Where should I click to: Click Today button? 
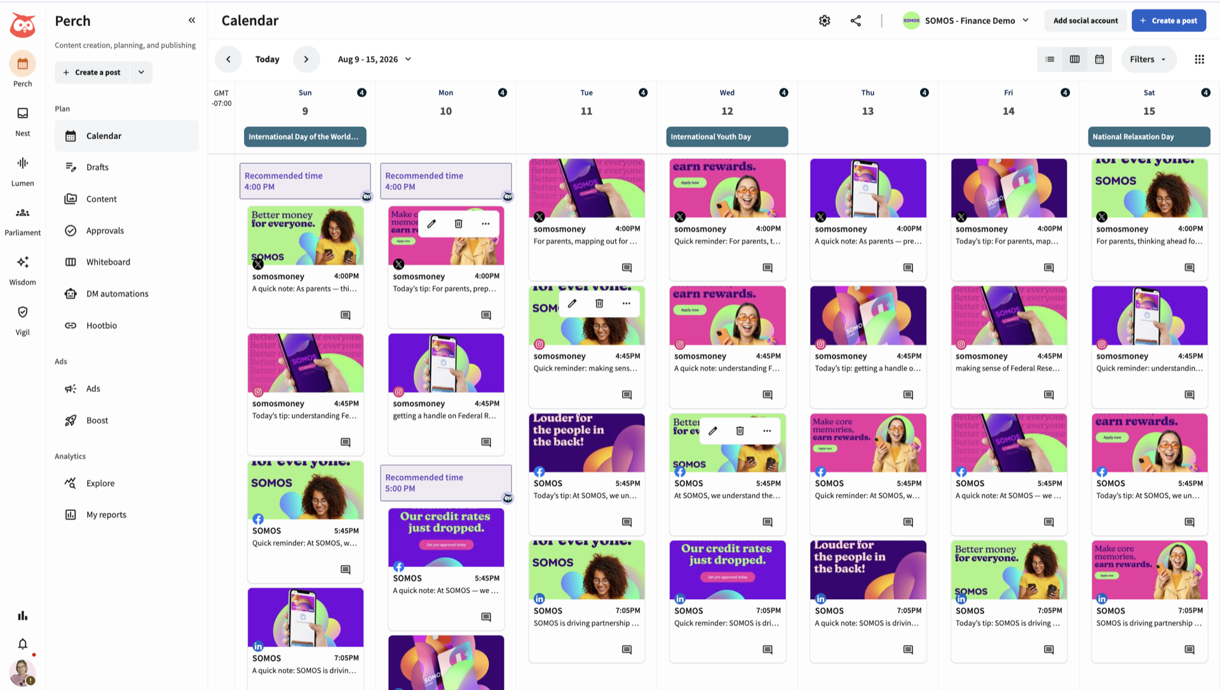(x=267, y=59)
